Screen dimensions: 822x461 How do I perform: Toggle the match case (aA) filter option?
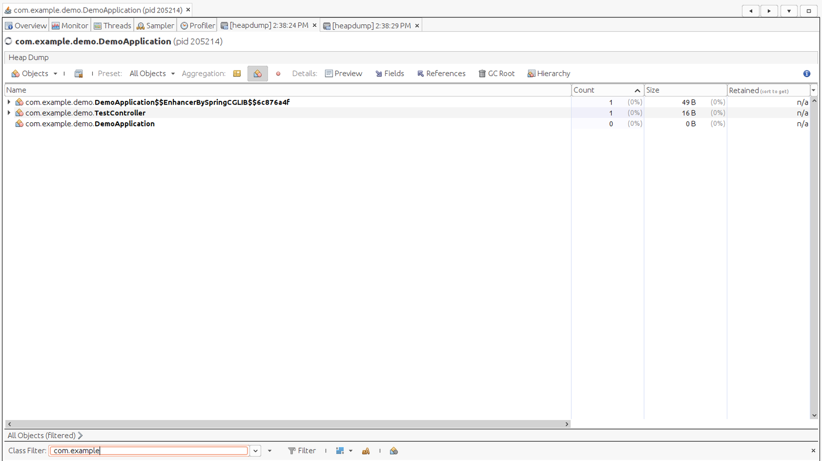[x=366, y=451]
